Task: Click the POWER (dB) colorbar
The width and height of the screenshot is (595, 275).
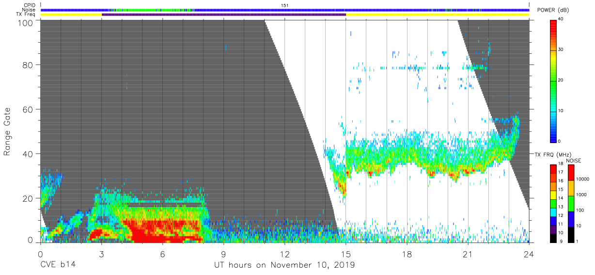Action: click(x=553, y=80)
